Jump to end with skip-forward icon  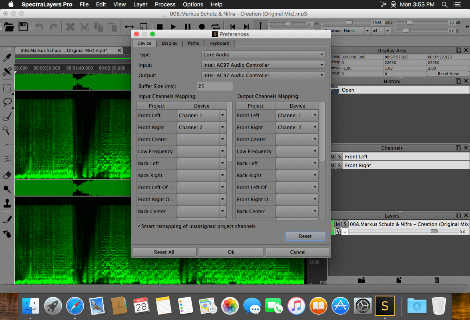tap(246, 27)
